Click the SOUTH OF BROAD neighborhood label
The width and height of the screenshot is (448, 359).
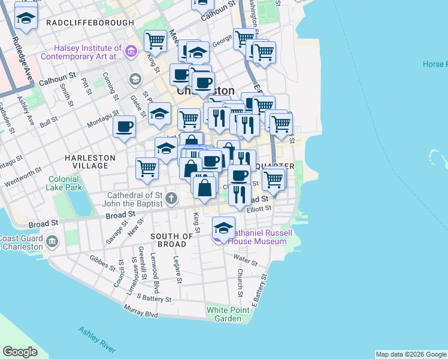click(x=172, y=241)
